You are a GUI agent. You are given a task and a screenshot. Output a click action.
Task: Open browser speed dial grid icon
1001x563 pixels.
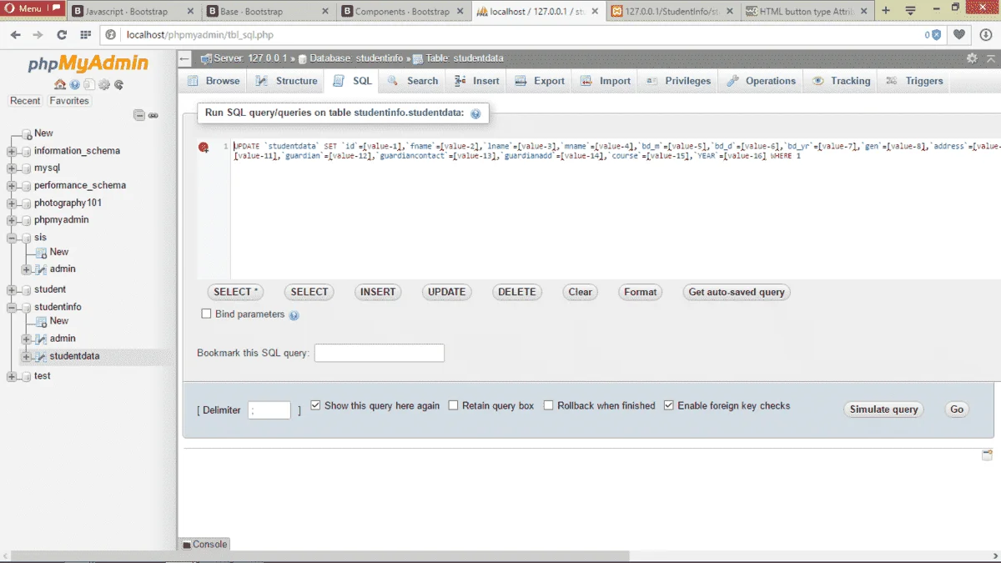85,35
